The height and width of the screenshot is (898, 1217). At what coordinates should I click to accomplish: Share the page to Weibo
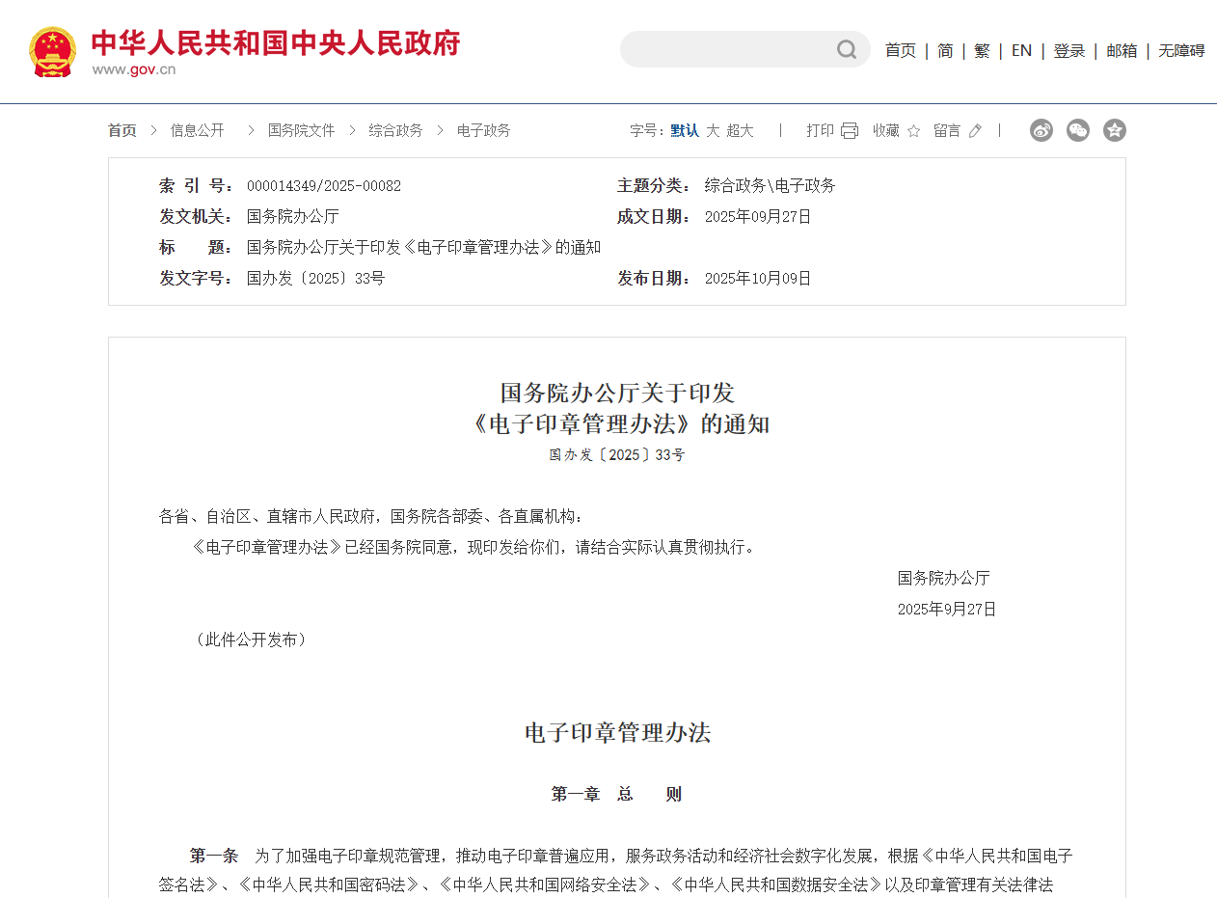[x=1041, y=130]
